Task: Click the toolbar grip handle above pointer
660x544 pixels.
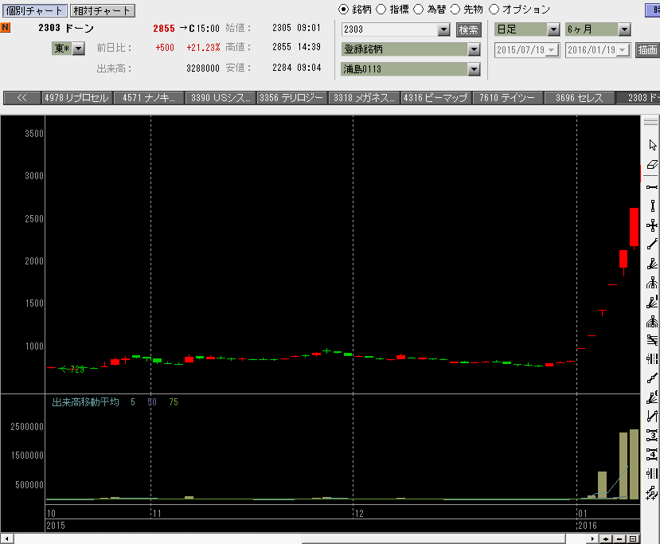Action: tap(650, 122)
